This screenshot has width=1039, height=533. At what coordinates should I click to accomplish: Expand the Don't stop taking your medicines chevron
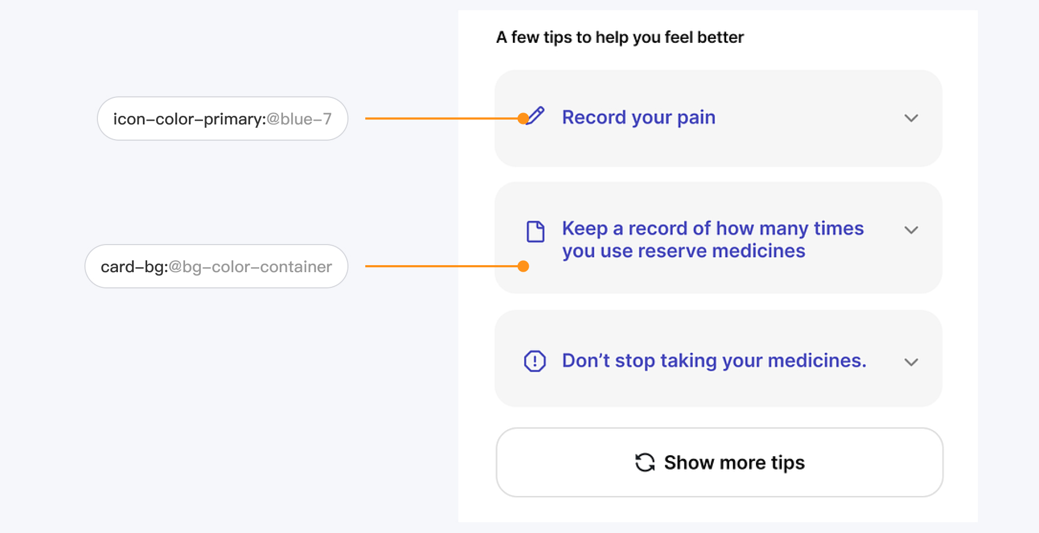(911, 362)
